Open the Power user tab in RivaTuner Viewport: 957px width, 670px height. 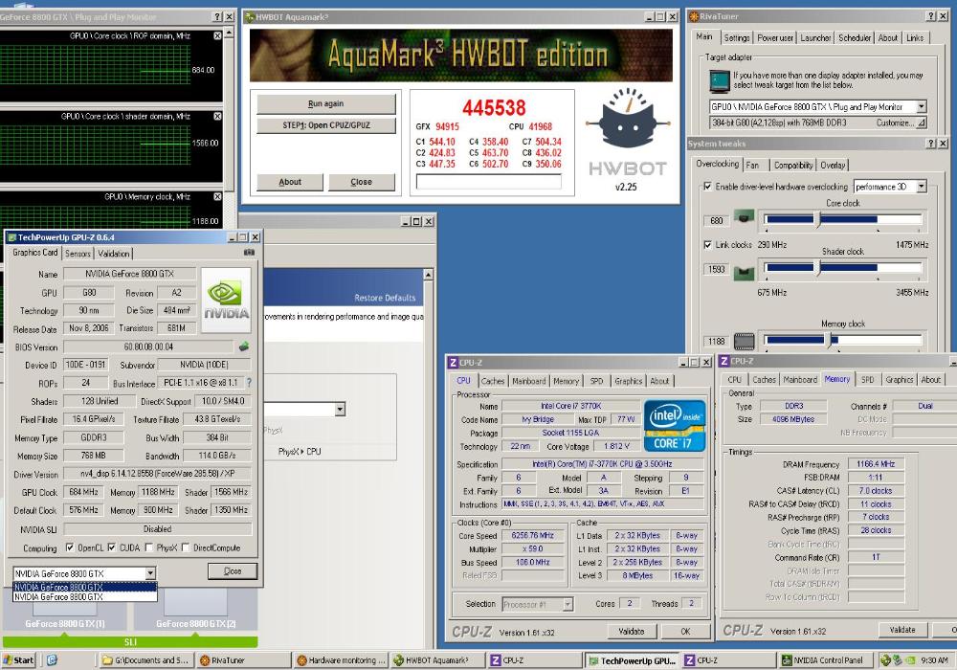(775, 38)
